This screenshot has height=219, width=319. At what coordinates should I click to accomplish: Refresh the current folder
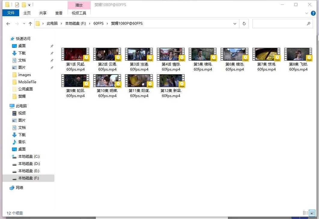coord(244,24)
